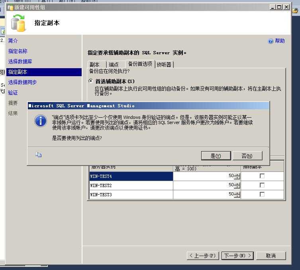Open the 侦听器 tab
Viewport: 300px width, 270px height.
(164, 65)
